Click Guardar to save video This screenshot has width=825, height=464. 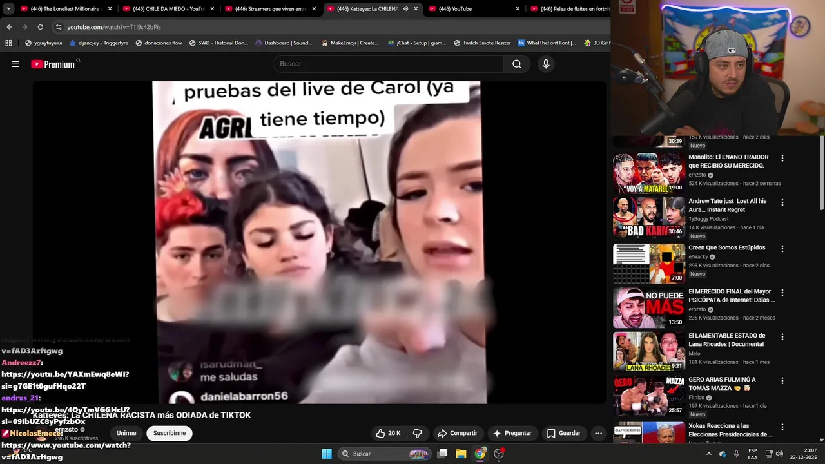click(x=563, y=433)
